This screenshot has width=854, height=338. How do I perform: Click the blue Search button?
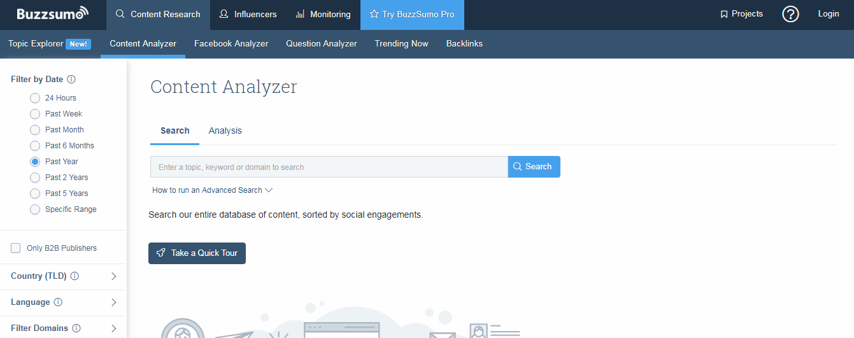click(534, 167)
